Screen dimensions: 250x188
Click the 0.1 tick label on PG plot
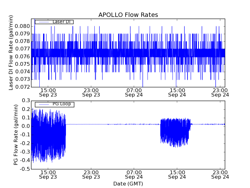point(26,118)
